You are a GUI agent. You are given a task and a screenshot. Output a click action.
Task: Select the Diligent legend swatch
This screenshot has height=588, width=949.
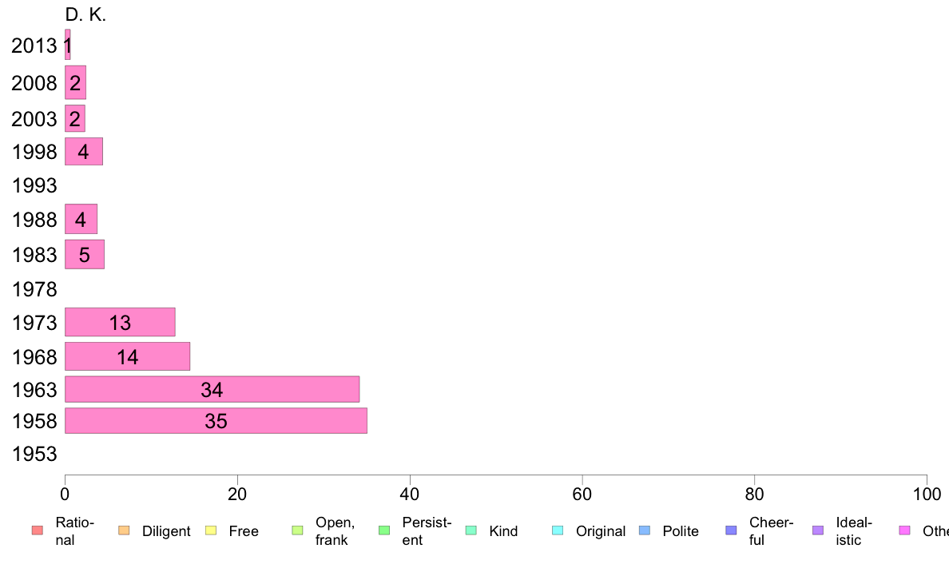124,530
